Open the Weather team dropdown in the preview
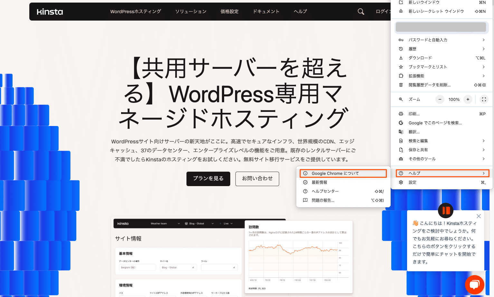This screenshot has width=494, height=297. 165,223
